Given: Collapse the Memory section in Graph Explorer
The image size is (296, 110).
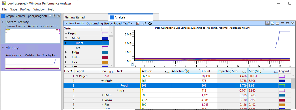Looking at the screenshot, I should click(x=3, y=48).
